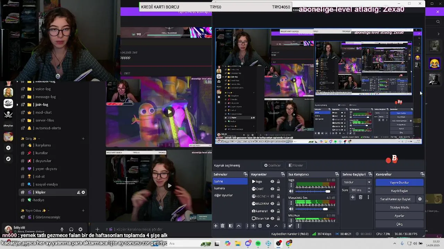Toggle visibility of the kamera1 source
This screenshot has width=444, height=249.
[272, 211]
